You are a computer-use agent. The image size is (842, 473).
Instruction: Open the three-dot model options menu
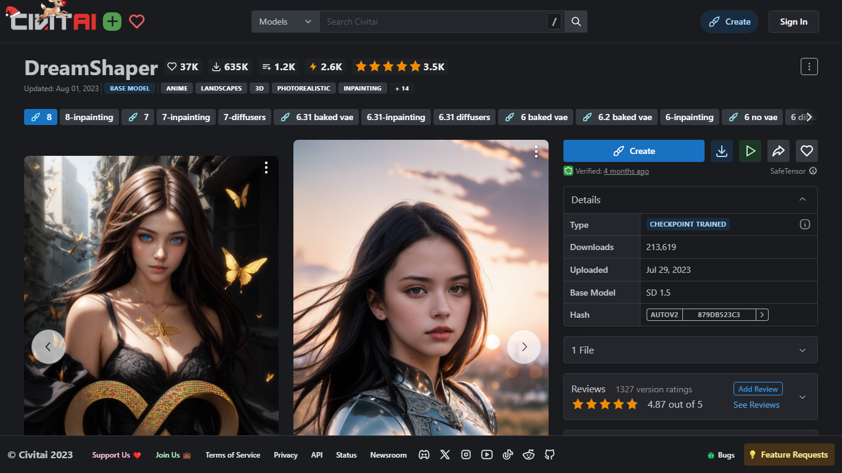809,67
